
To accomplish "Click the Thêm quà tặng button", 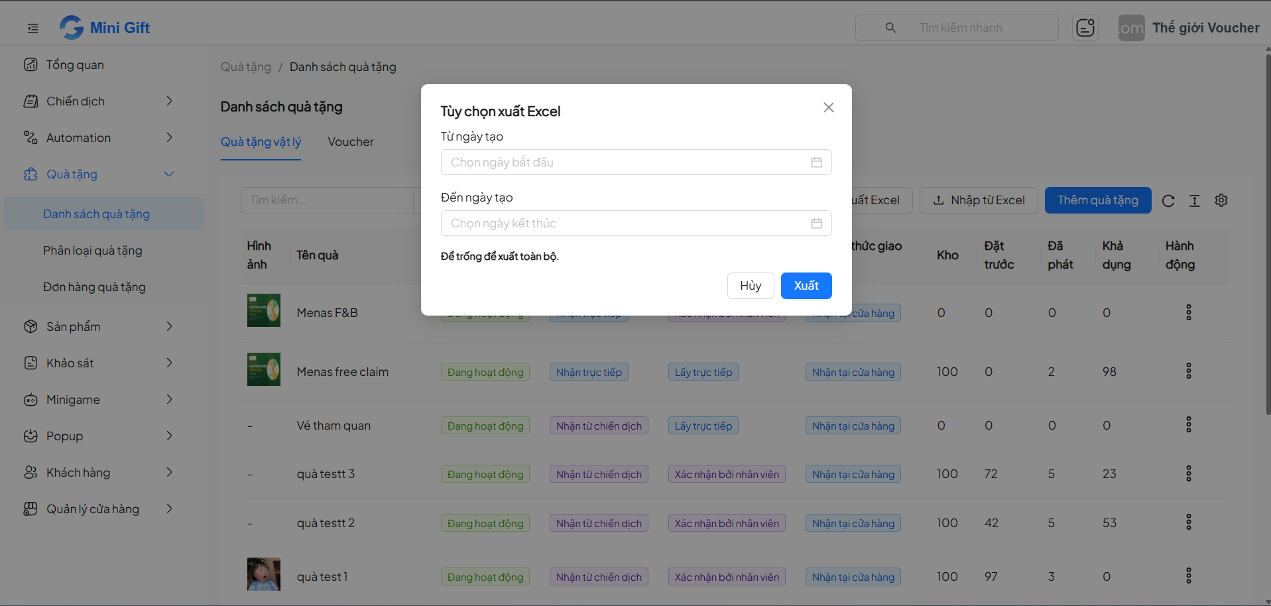I will tap(1098, 200).
